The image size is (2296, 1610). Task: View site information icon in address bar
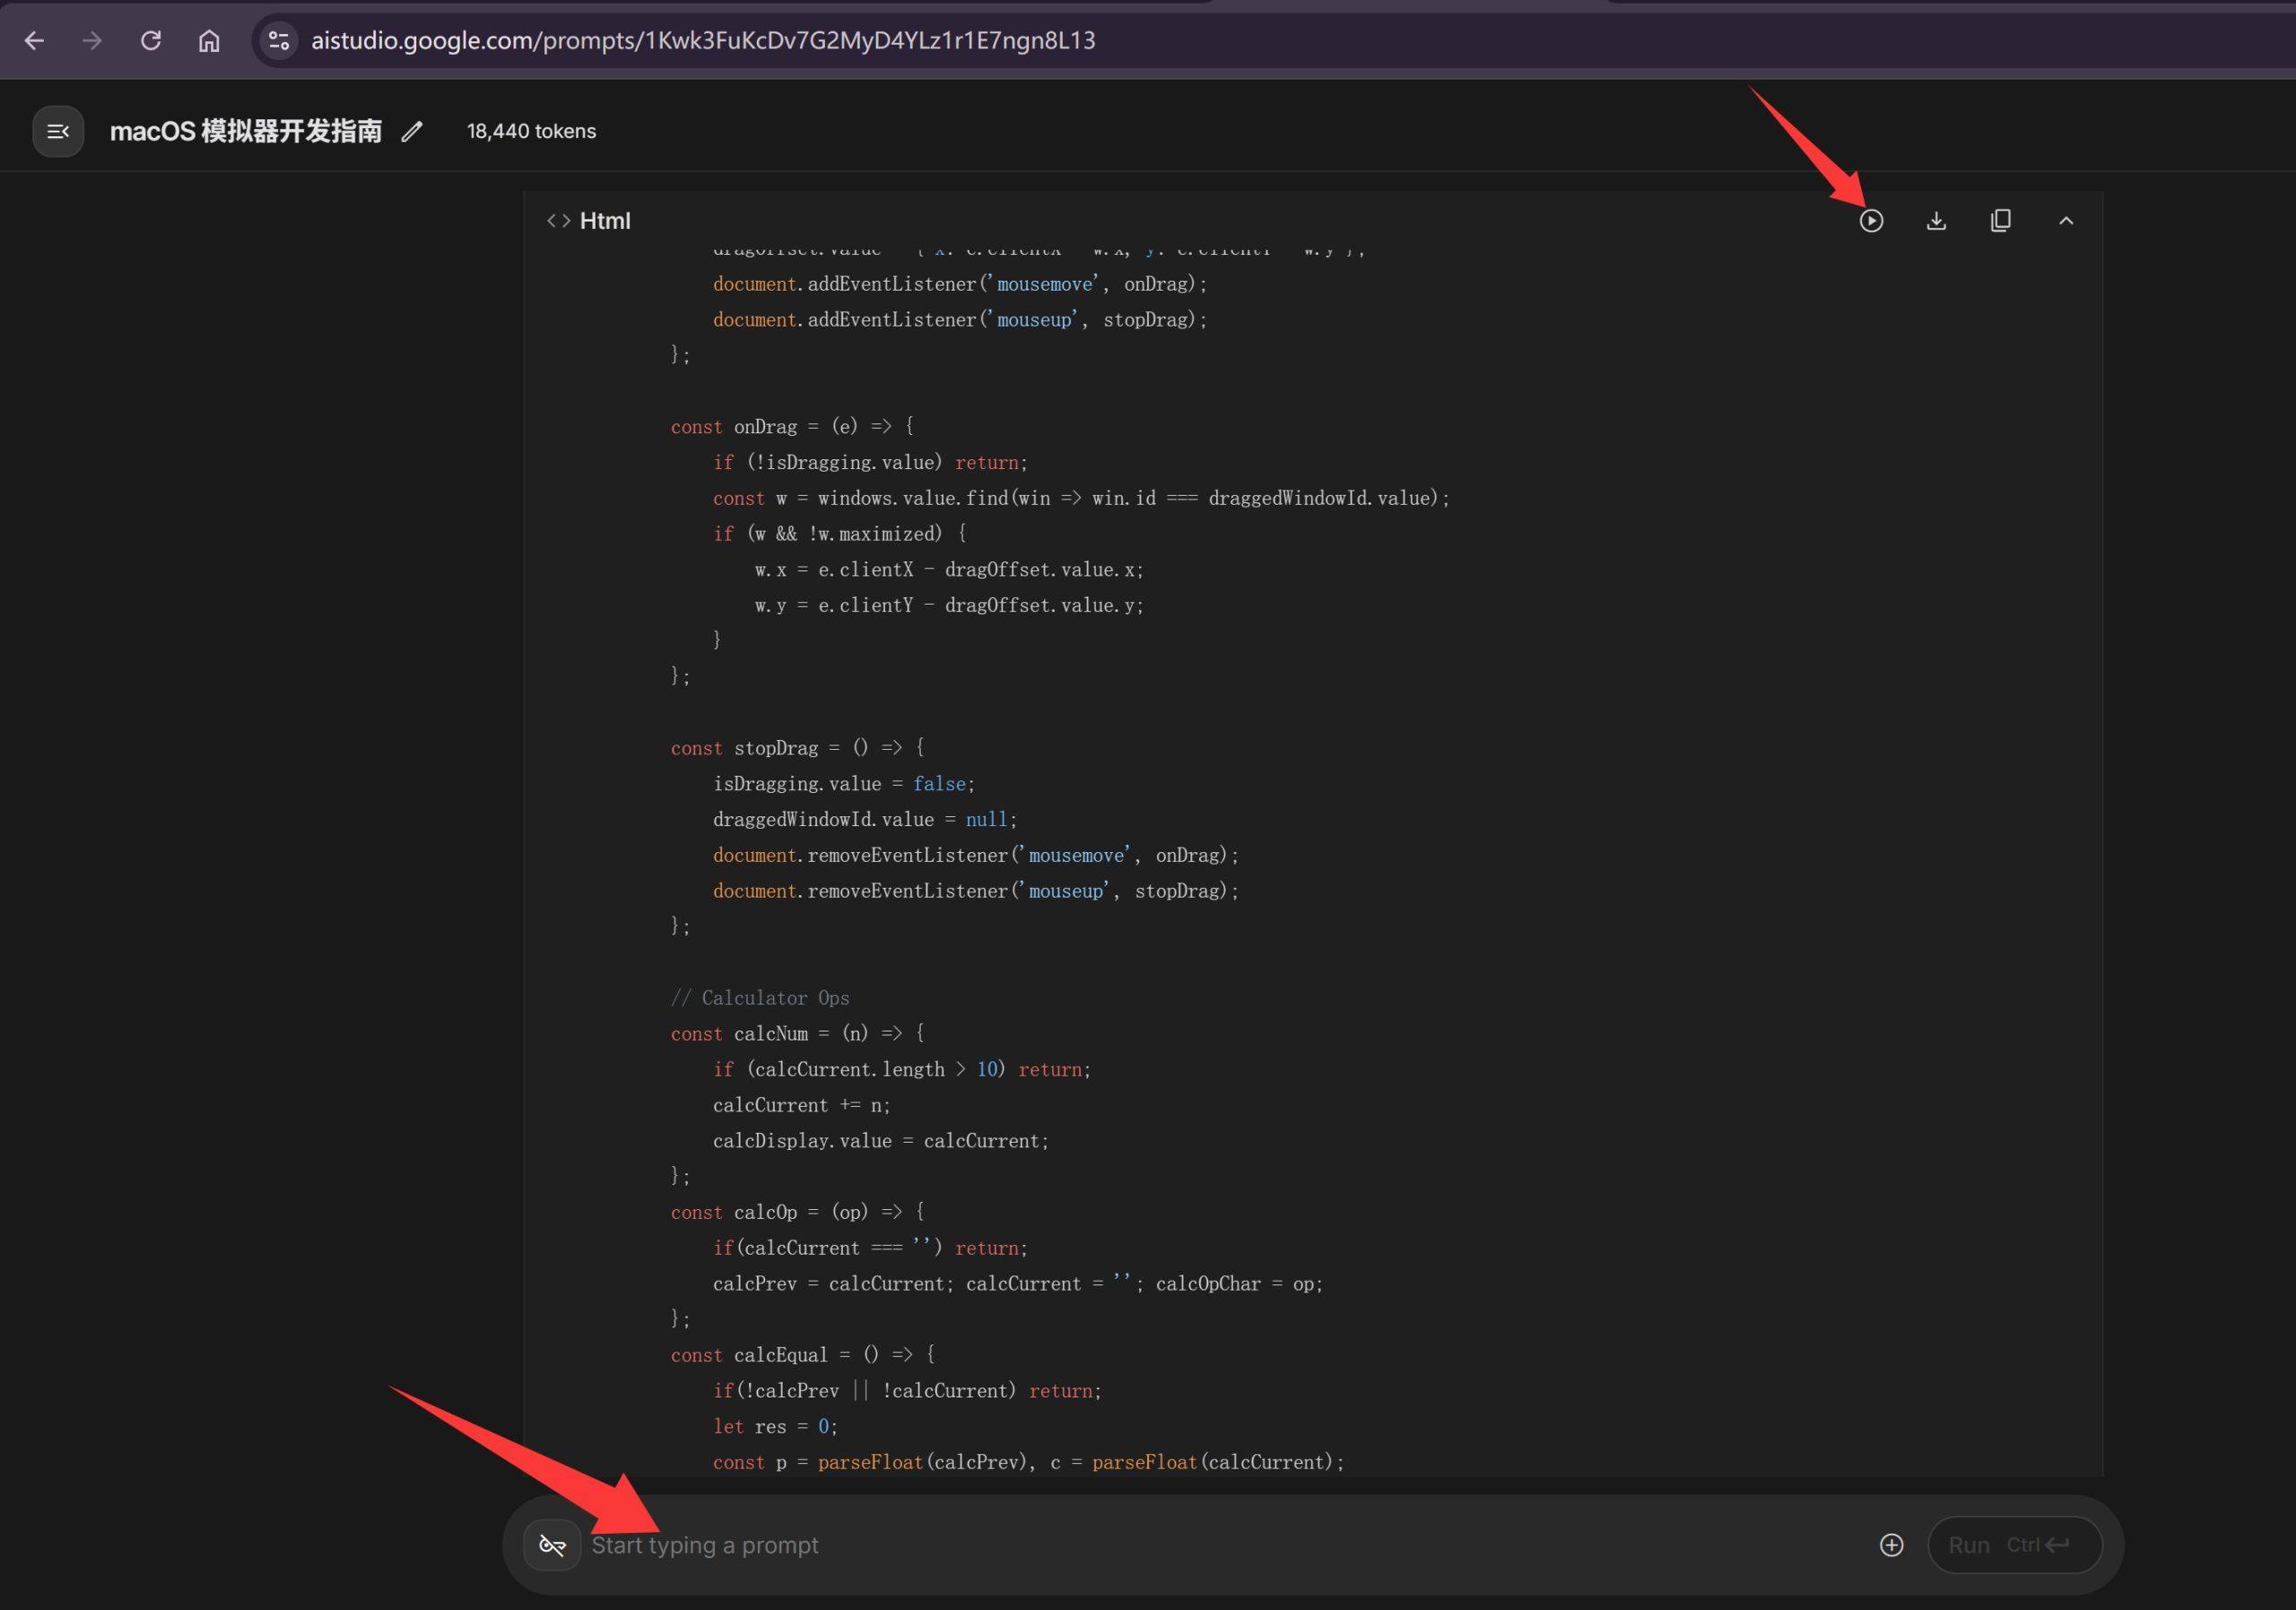[x=279, y=40]
